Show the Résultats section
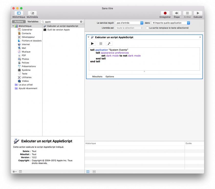Screen dimensions: 215x189 tap(97, 77)
